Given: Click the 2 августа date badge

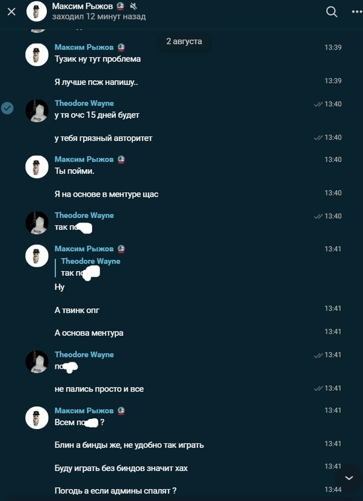Looking at the screenshot, I should pyautogui.click(x=184, y=41).
